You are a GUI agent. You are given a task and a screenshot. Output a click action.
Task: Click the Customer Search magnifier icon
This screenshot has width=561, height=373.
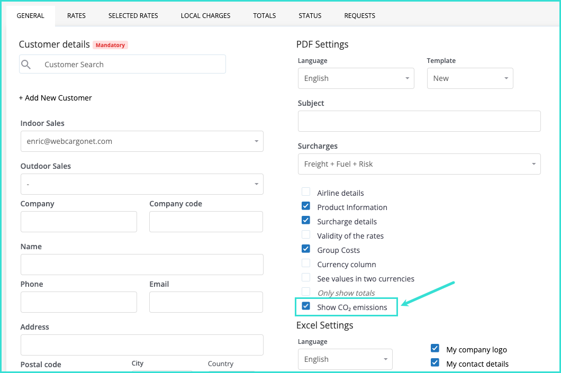[26, 65]
